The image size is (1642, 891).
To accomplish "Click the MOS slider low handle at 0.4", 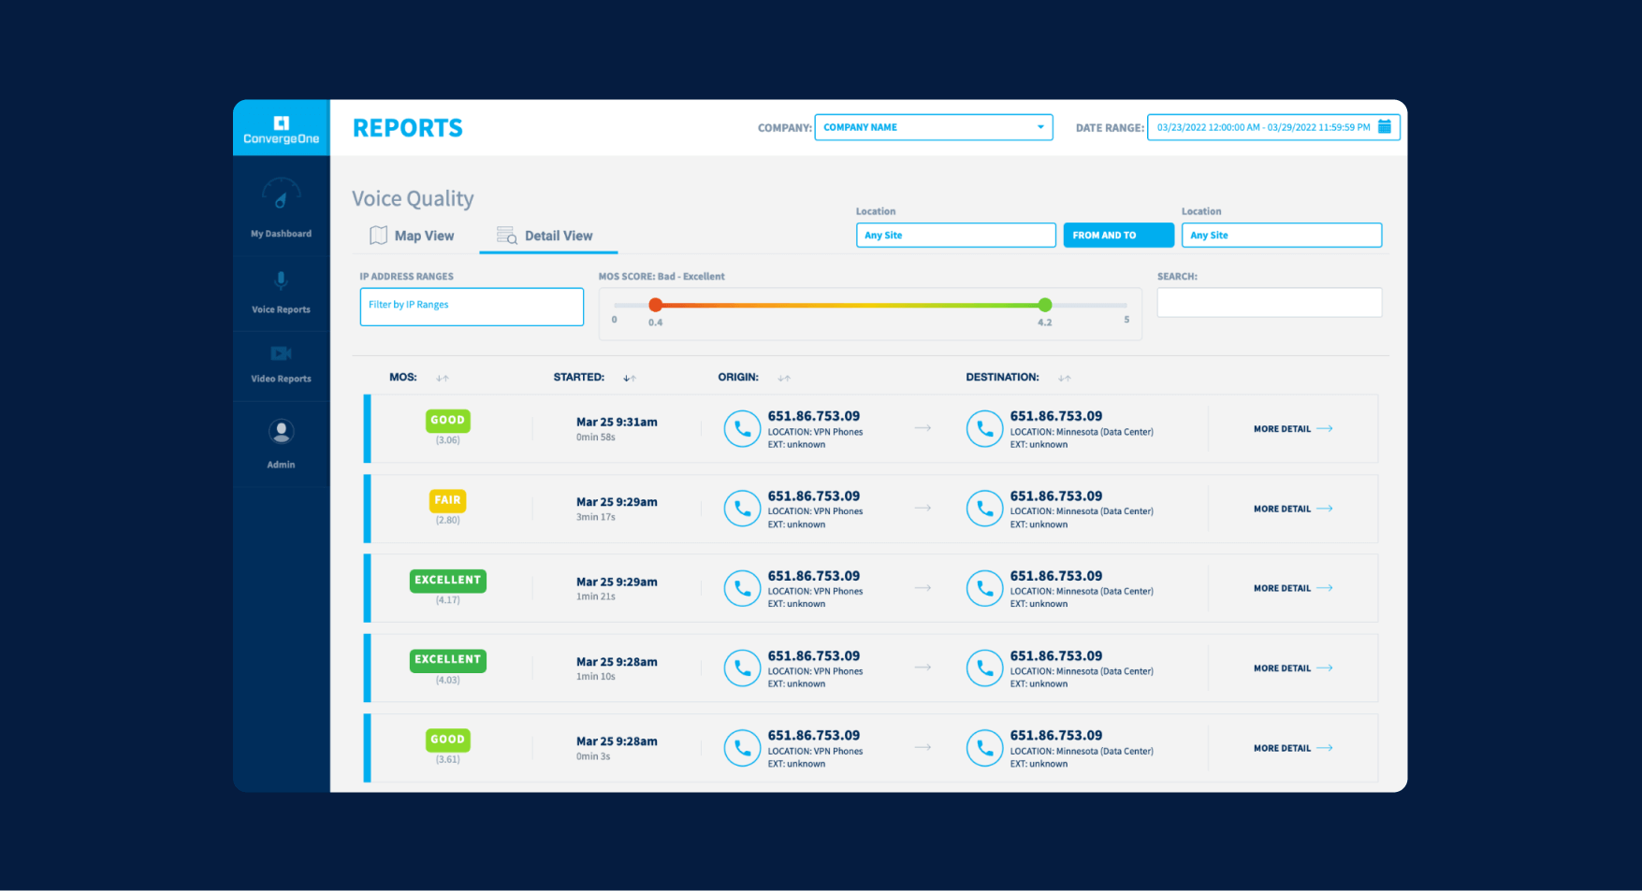I will [656, 305].
